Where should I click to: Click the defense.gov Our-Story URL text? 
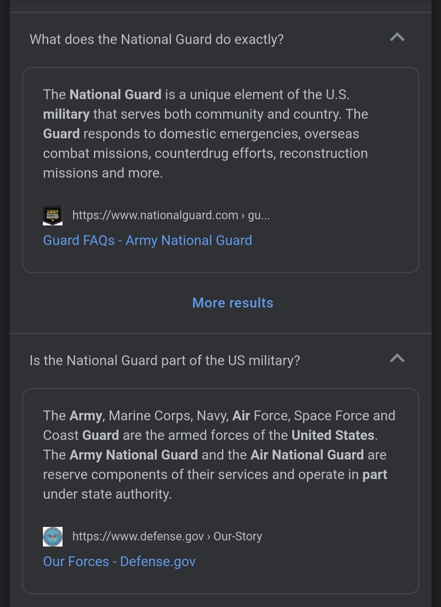(167, 536)
